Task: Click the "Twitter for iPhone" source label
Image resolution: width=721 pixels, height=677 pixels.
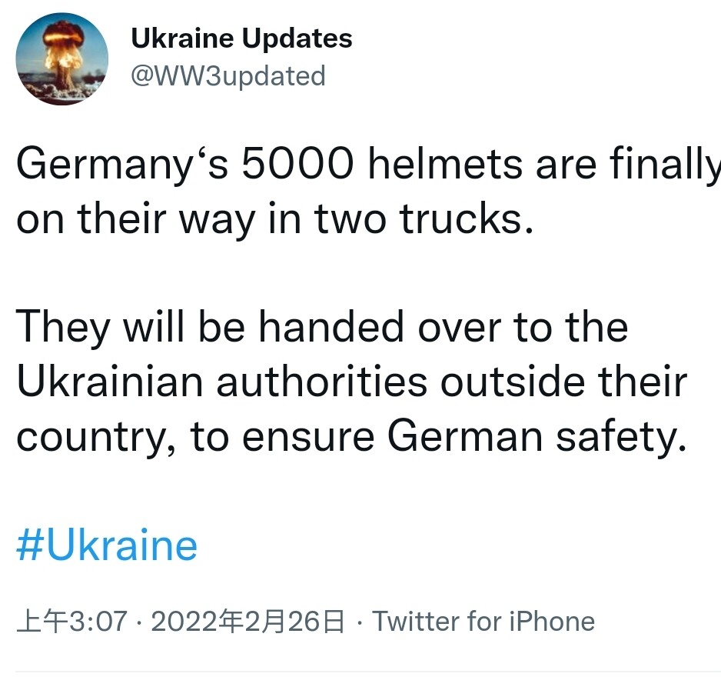Action: tap(483, 621)
